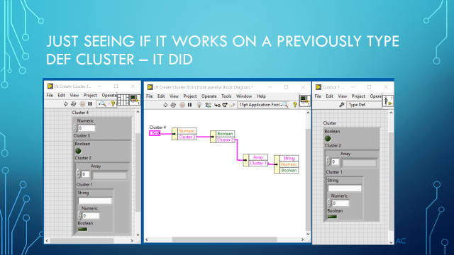This screenshot has width=454, height=255.
Task: Click scroll-up arrow in the front panel window
Action: pos(138,112)
